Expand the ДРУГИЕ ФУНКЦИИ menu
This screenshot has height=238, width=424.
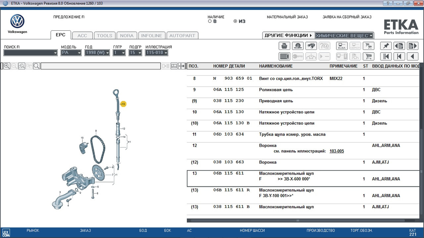pyautogui.click(x=288, y=35)
